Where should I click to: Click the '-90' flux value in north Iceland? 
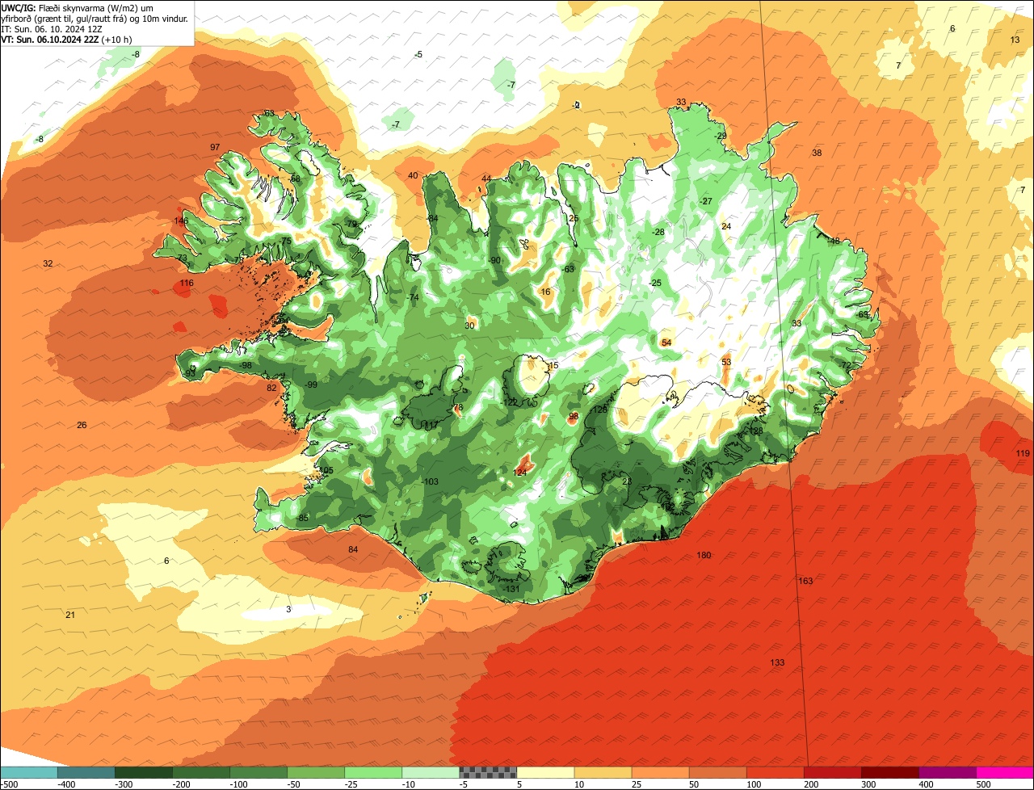(494, 260)
